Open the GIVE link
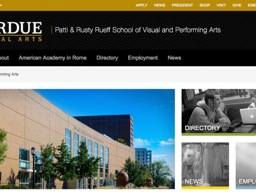Viewport: 256px width, 192px height. 237,5
